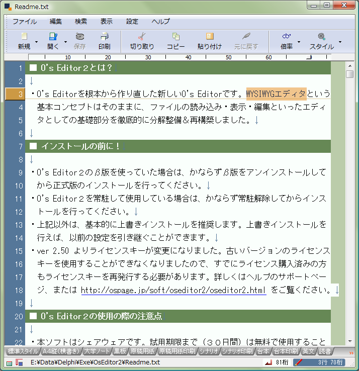Switch to the 標準スタイル tab

pos(23,351)
